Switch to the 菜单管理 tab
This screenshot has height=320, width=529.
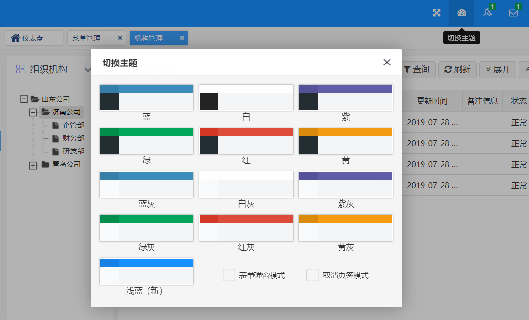[97, 38]
